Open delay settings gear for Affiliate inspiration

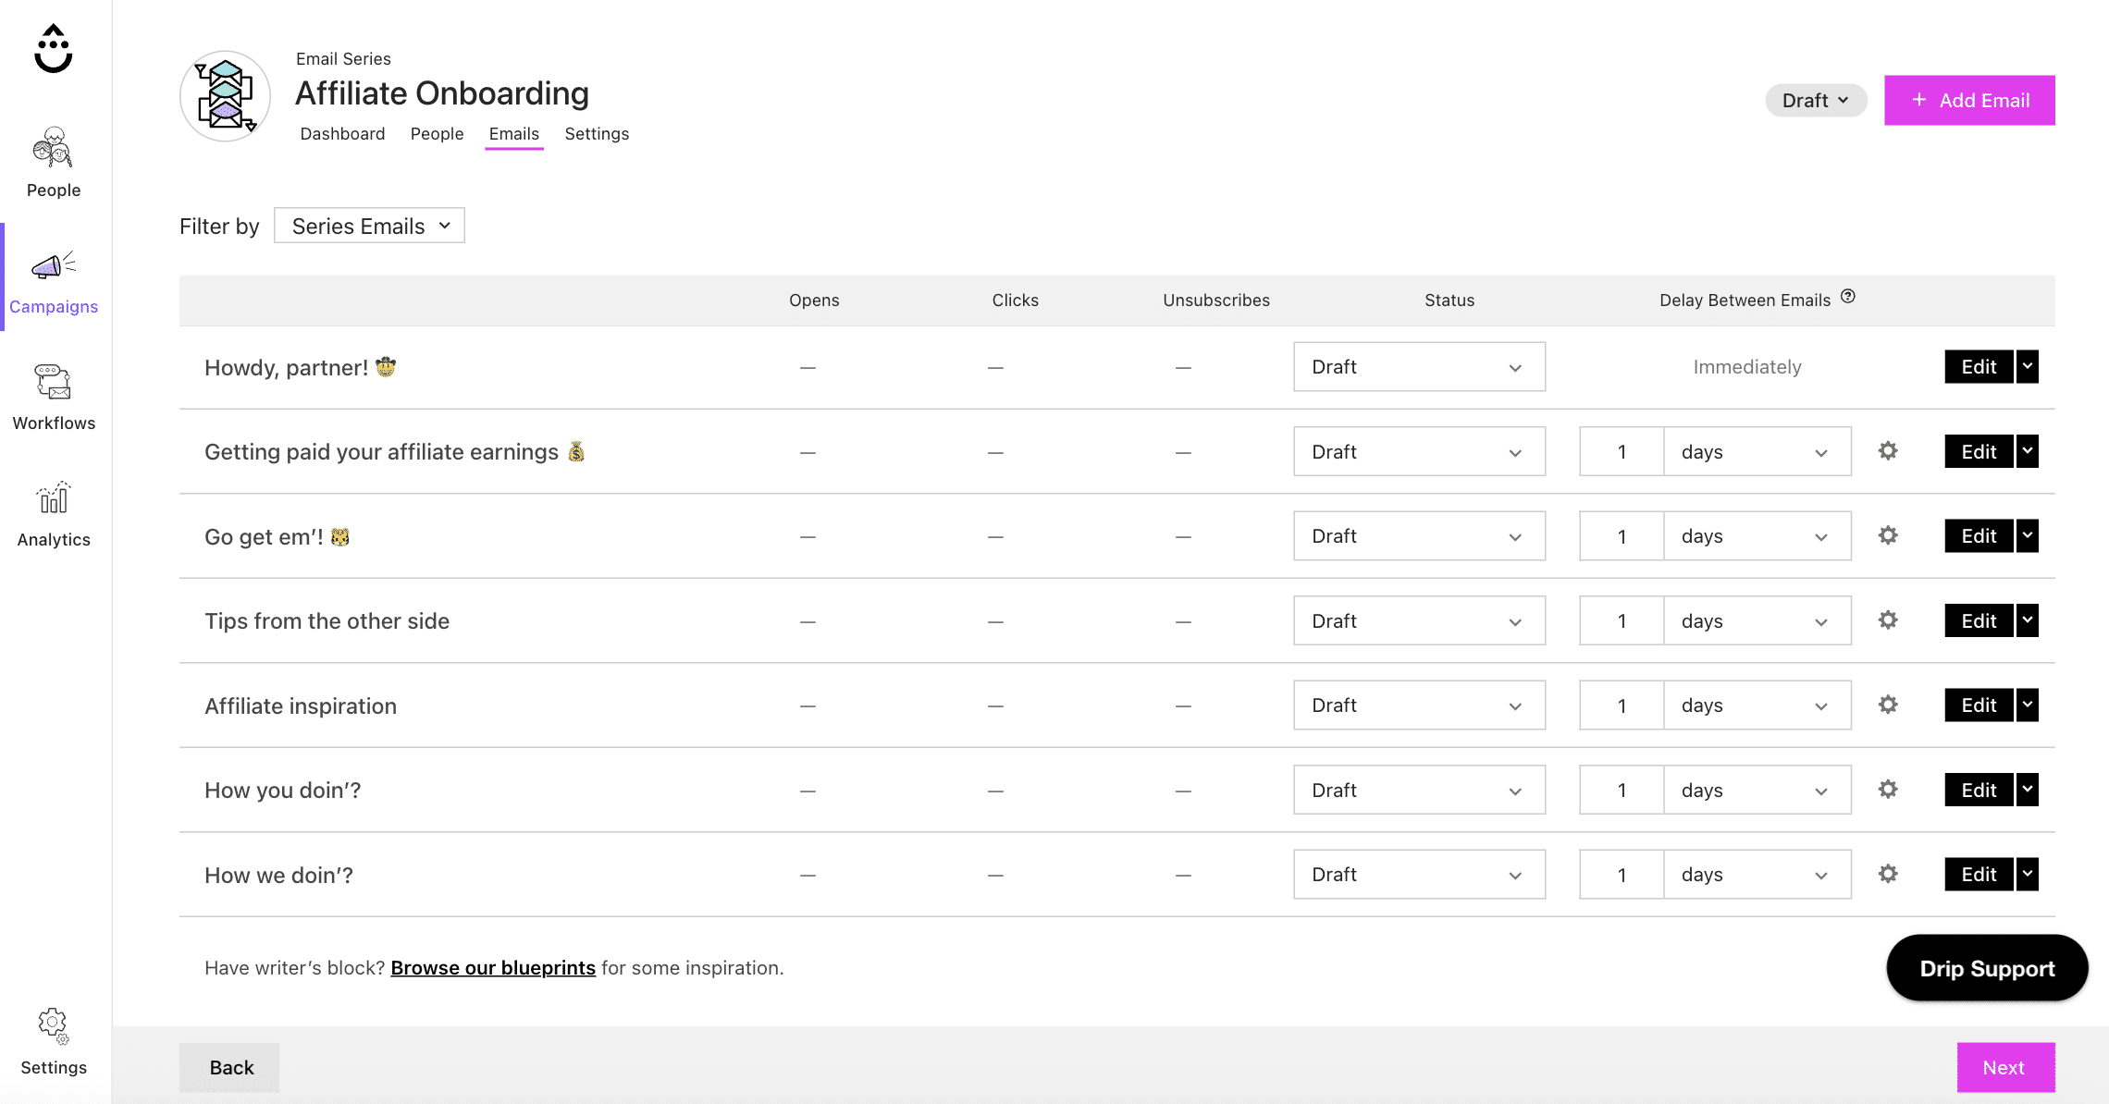pyautogui.click(x=1888, y=705)
